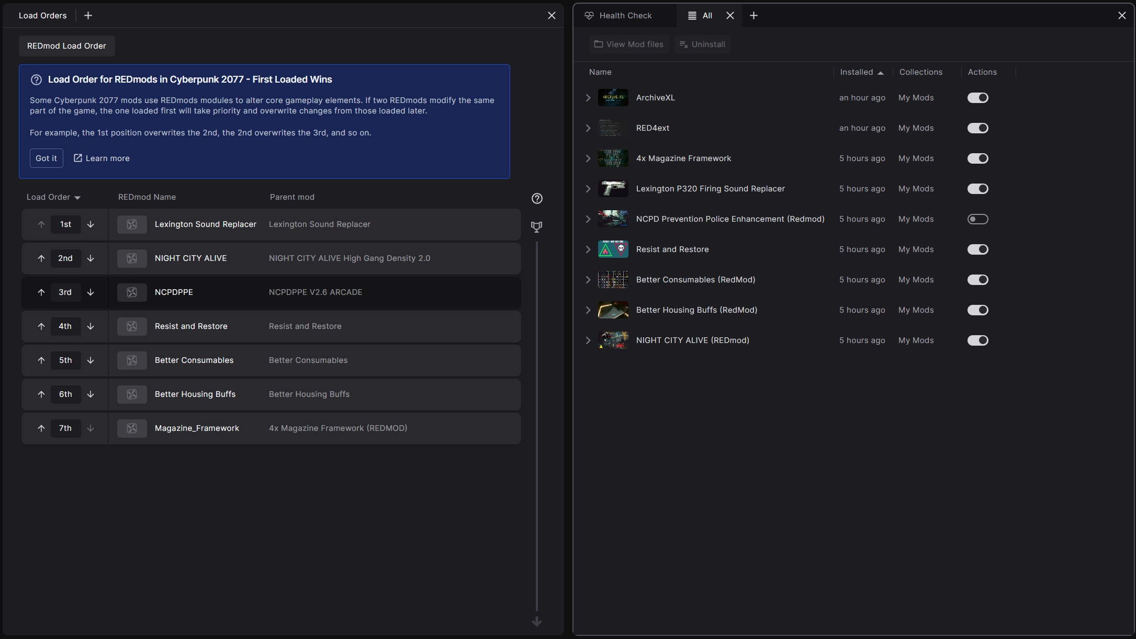Open Resist and Restore mod thumbnail
Viewport: 1136px width, 639px height.
613,249
